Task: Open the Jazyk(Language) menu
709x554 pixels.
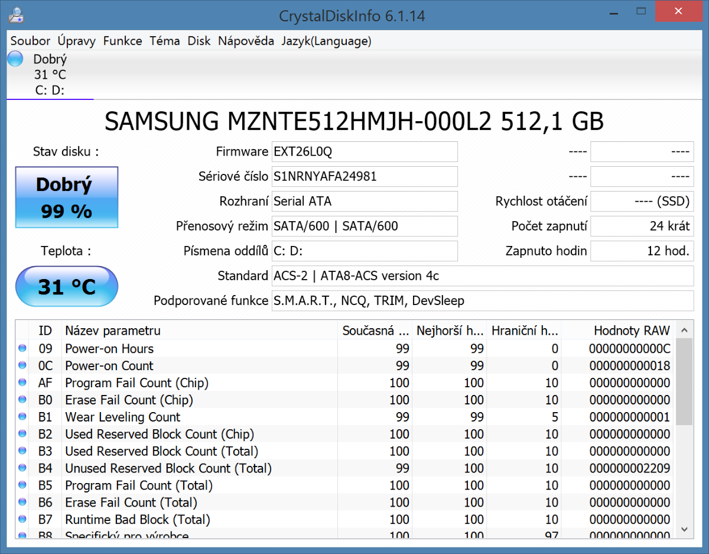Action: (x=326, y=41)
